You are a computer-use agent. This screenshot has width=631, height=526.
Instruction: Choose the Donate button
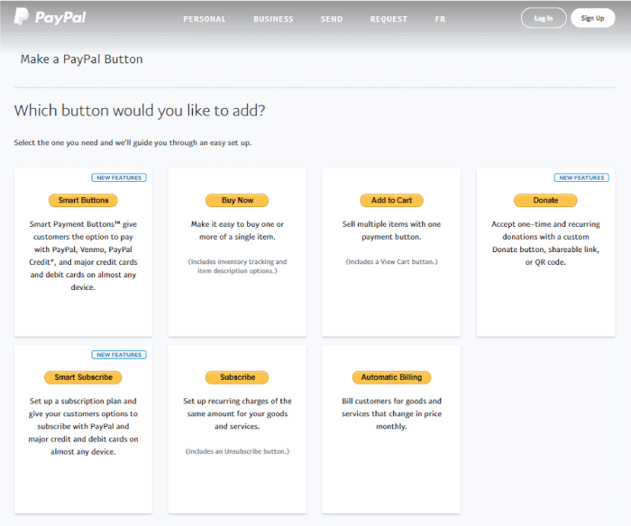point(545,200)
